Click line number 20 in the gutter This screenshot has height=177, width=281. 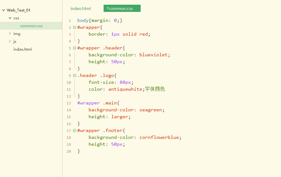coord(69,151)
